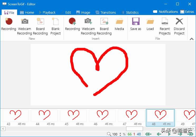
Task: Select frame 47 thumbnail
Action: (x=131, y=118)
